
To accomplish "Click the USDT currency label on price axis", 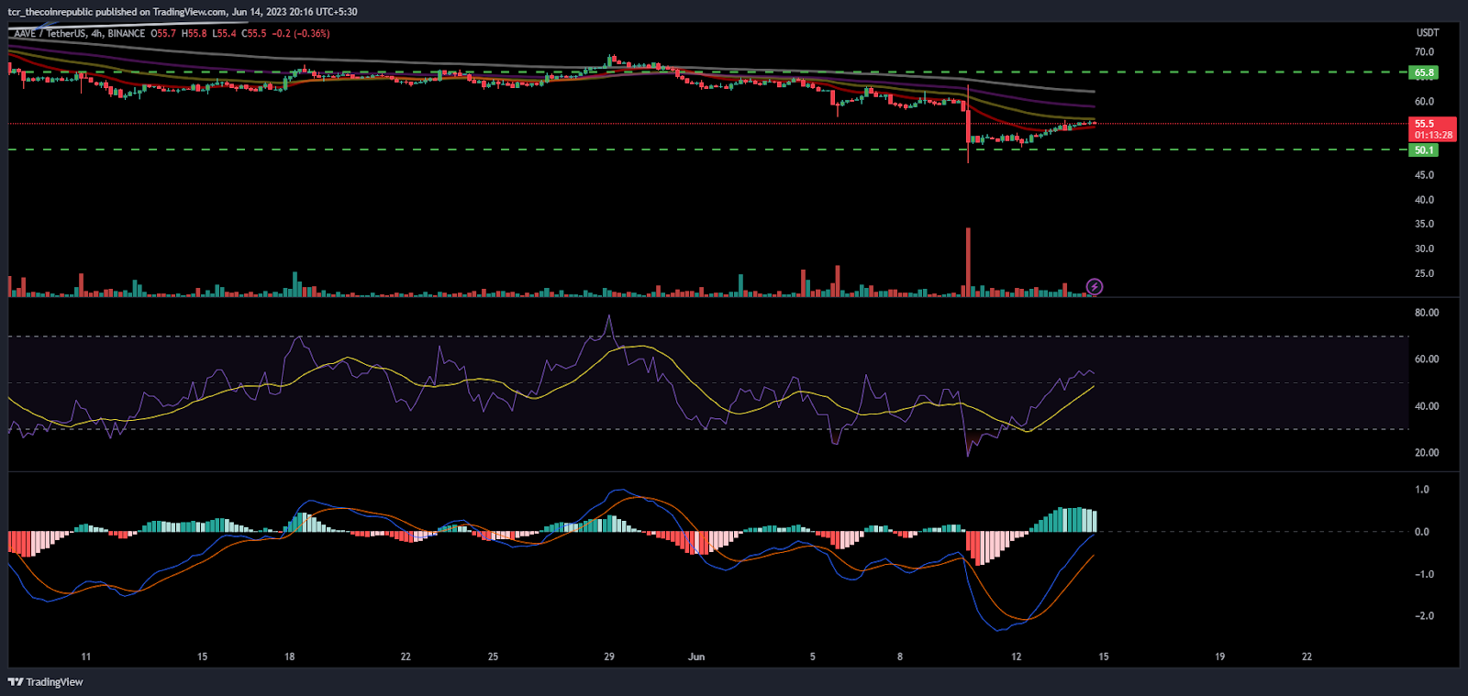I will click(1428, 33).
